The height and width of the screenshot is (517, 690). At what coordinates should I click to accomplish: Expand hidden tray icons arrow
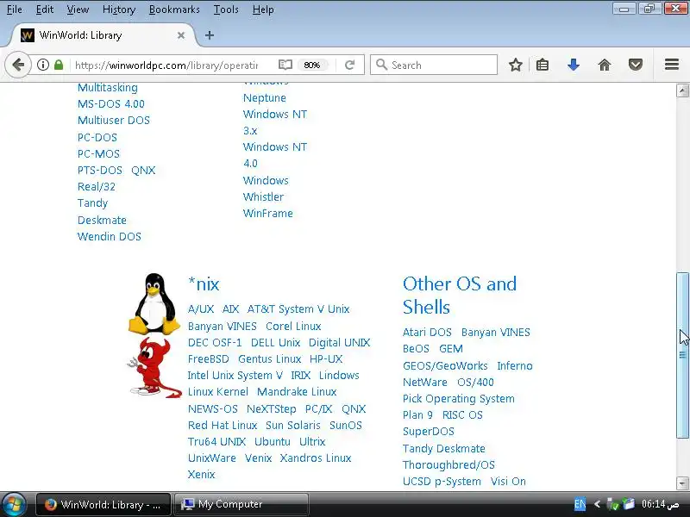click(x=597, y=504)
